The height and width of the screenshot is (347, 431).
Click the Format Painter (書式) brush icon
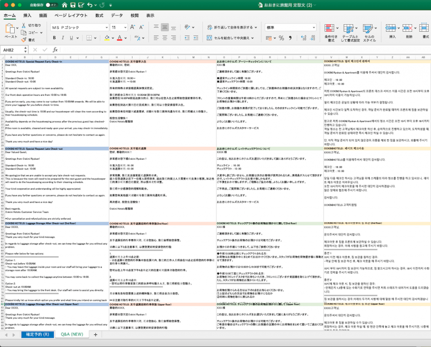(x=24, y=40)
